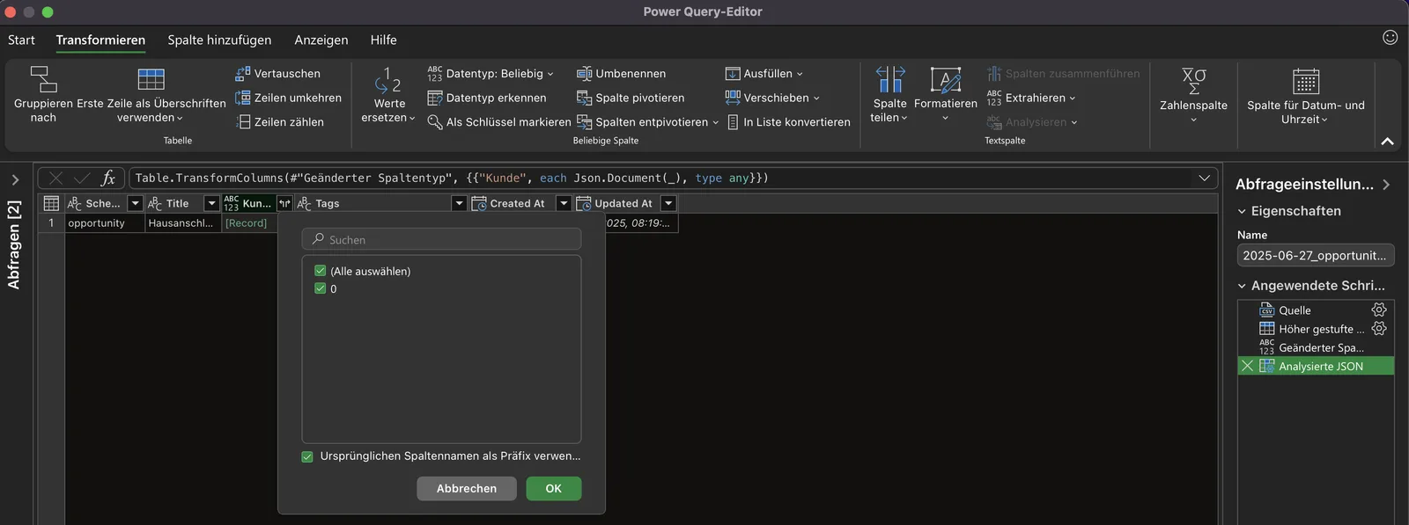Click the Gruppieren nach icon
Image resolution: width=1409 pixels, height=525 pixels.
[43, 79]
